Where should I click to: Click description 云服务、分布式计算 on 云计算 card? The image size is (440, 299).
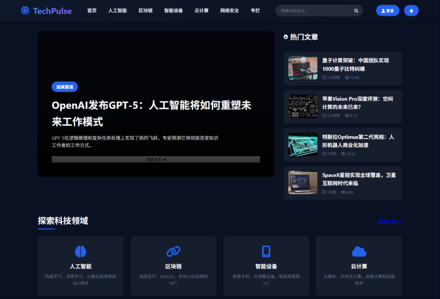[x=359, y=279]
